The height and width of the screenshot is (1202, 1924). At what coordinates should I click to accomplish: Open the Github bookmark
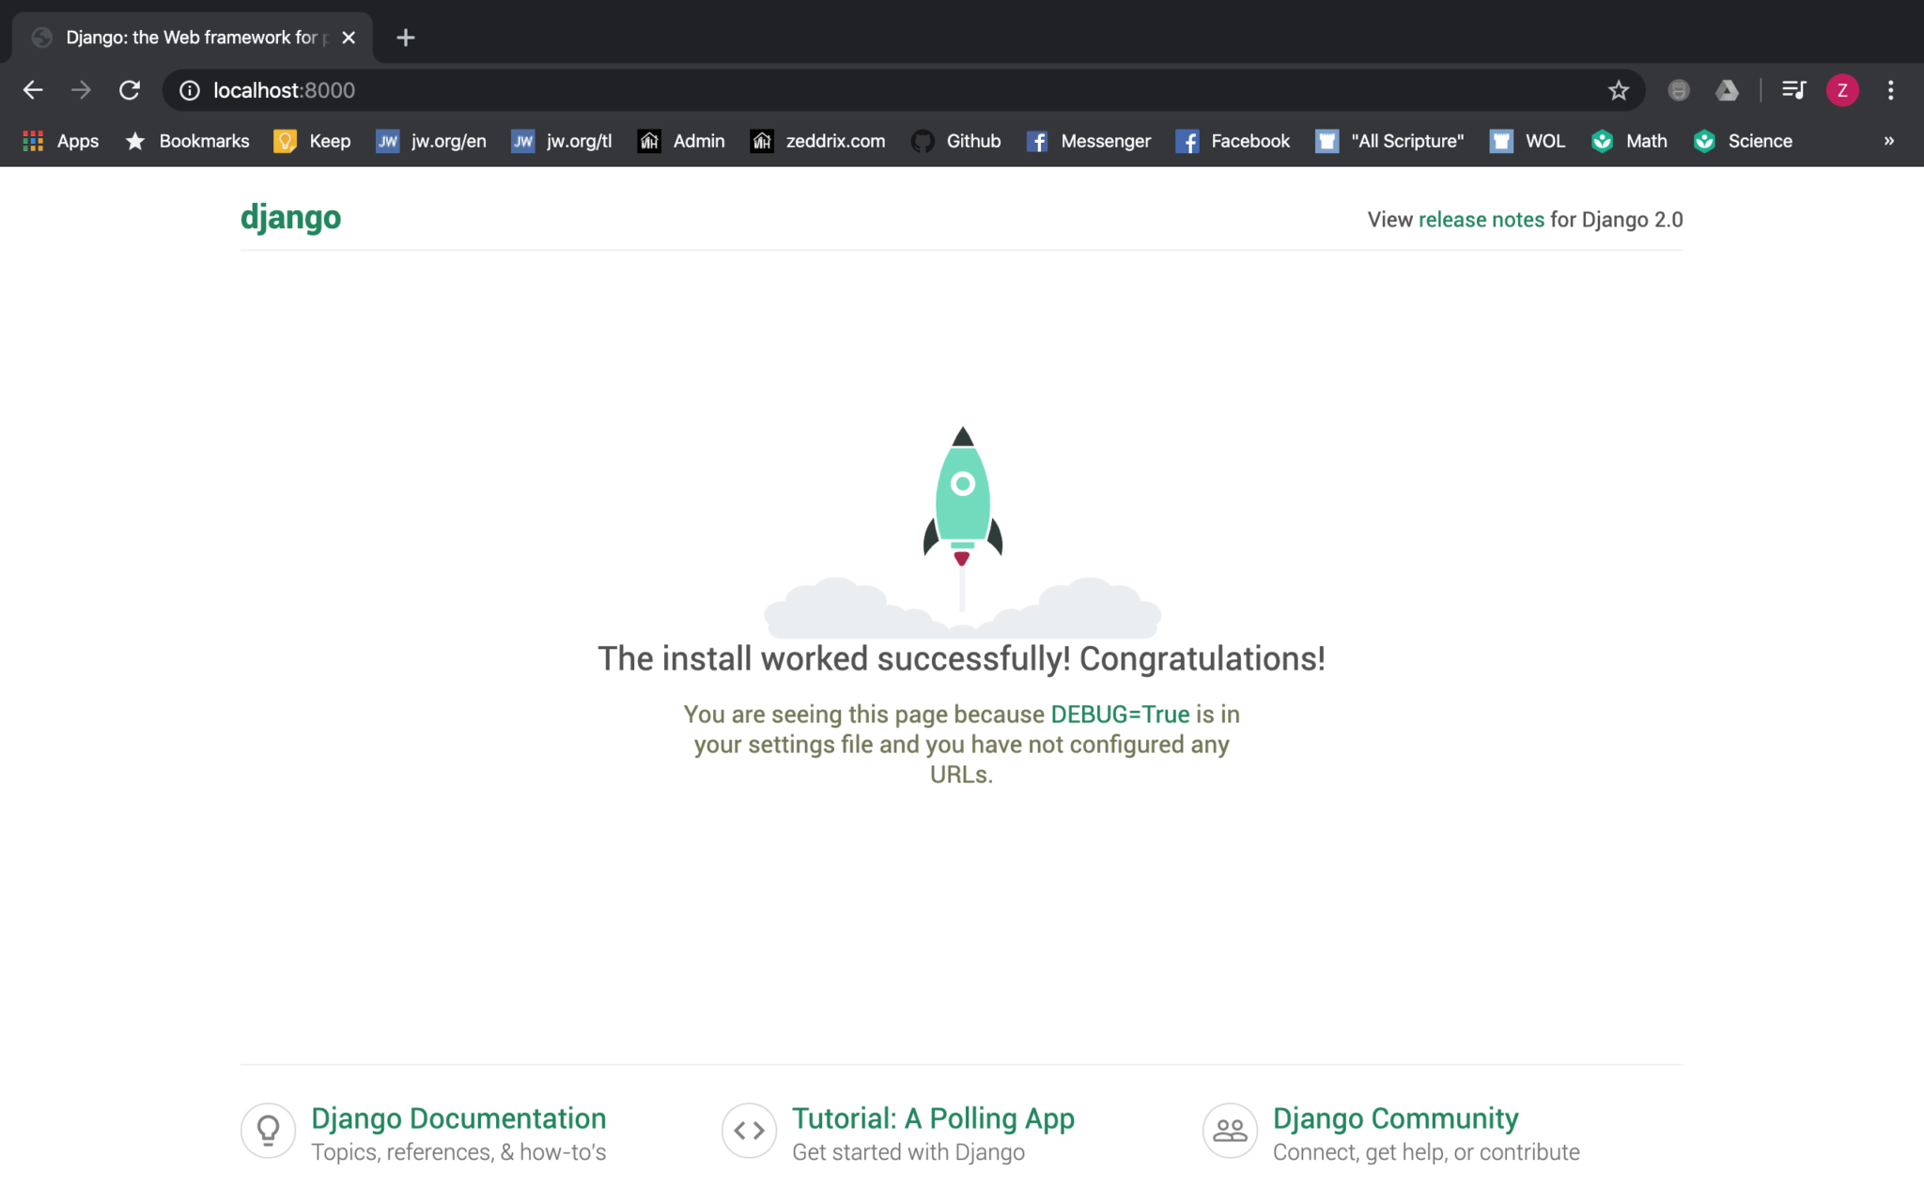pyautogui.click(x=956, y=141)
